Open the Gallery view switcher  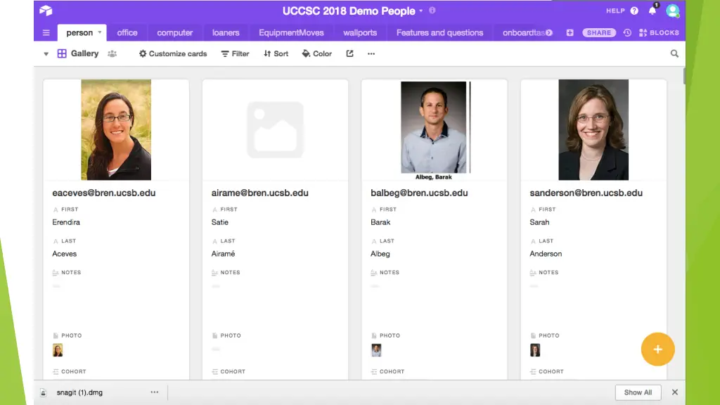click(78, 53)
